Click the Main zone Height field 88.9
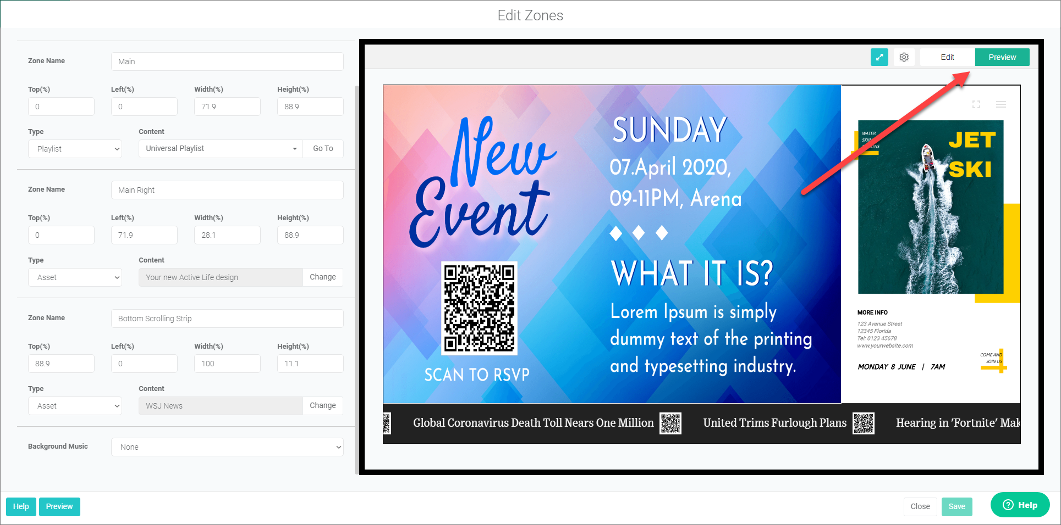 [310, 107]
